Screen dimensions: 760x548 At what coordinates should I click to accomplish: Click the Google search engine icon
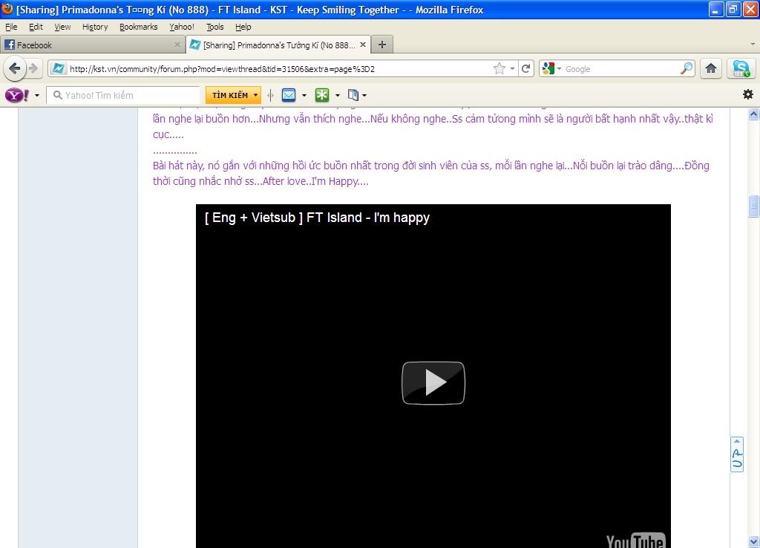pos(548,69)
